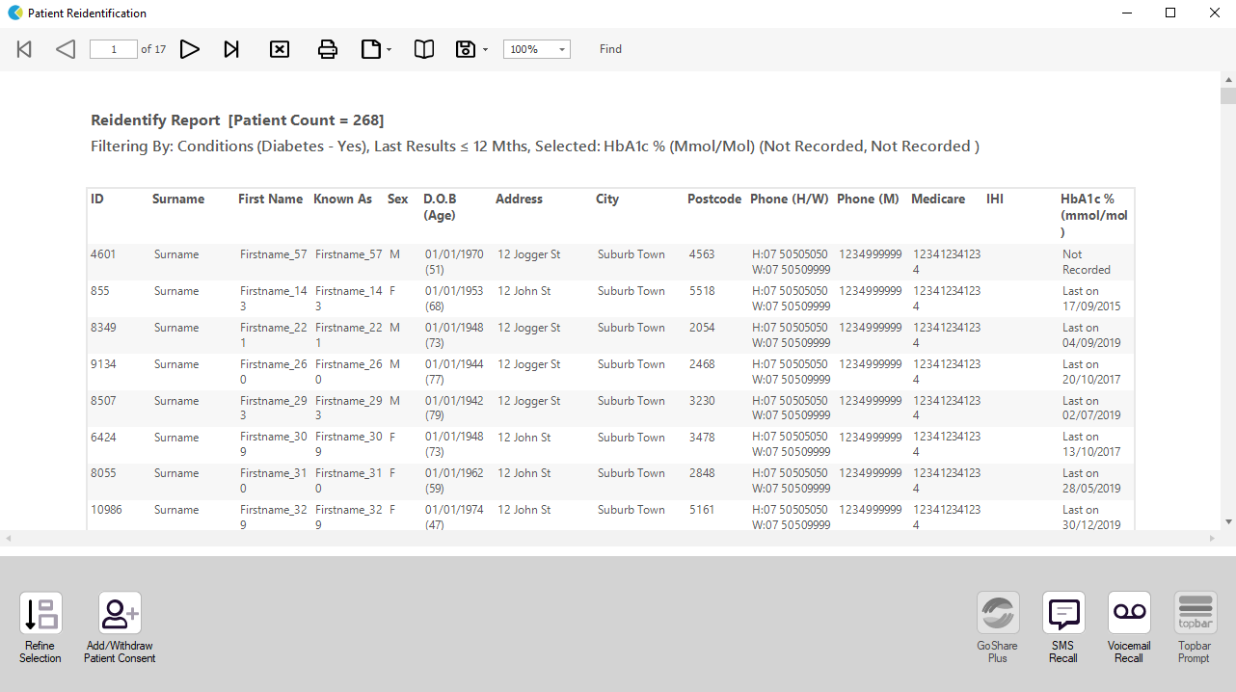This screenshot has height=692, width=1236.
Task: Select patient ID 855
Action: pyautogui.click(x=100, y=291)
